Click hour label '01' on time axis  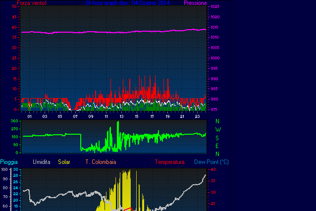30,116
